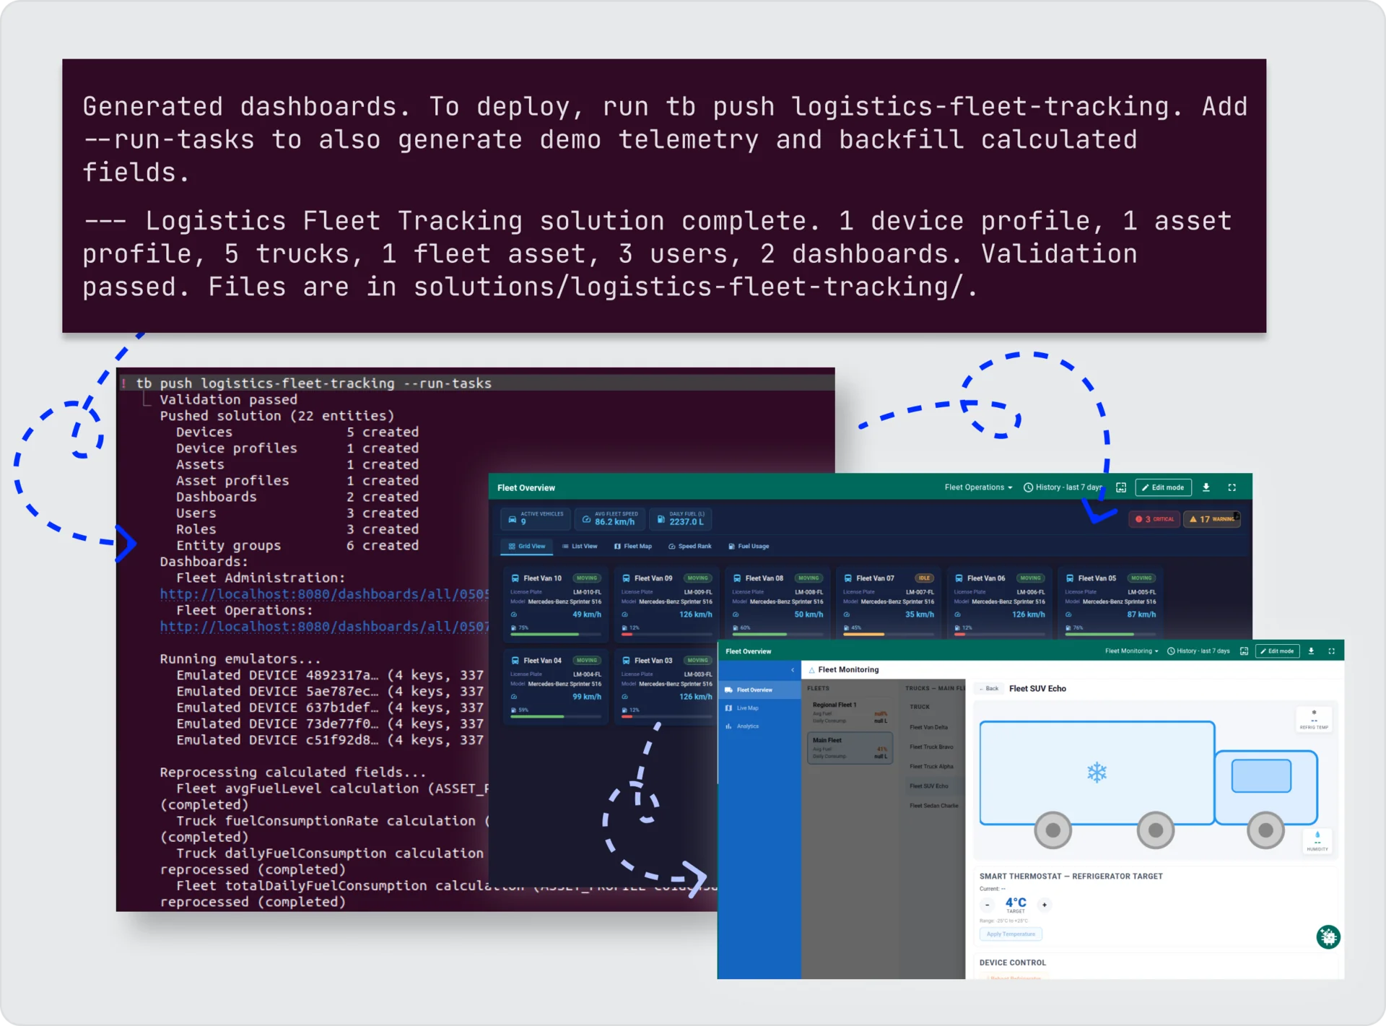Open the 3 Critical alarms badge
1386x1026 pixels.
pyautogui.click(x=1154, y=519)
